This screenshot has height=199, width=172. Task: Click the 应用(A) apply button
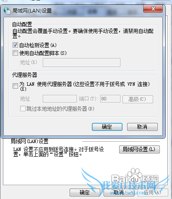(153, 193)
